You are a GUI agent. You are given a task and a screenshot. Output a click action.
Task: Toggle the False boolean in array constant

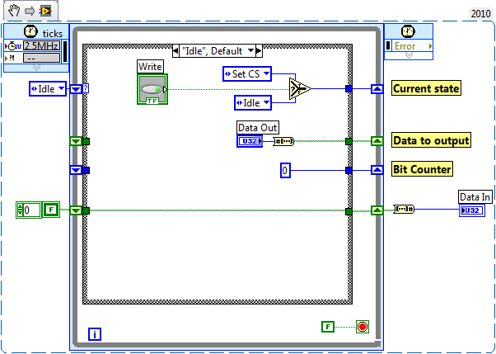(51, 210)
